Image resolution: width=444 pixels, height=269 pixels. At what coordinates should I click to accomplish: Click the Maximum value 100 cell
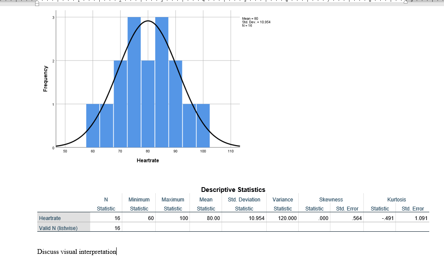[x=184, y=218]
